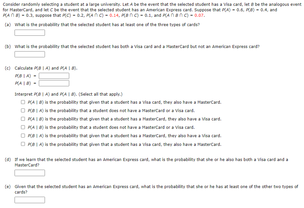Check the first interpretation checkbox
This screenshot has width=304, height=208.
click(23, 102)
